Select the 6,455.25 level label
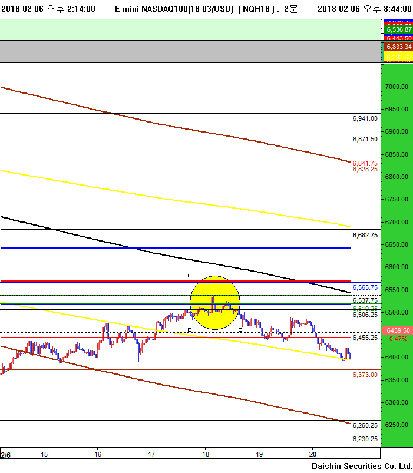 pyautogui.click(x=365, y=338)
